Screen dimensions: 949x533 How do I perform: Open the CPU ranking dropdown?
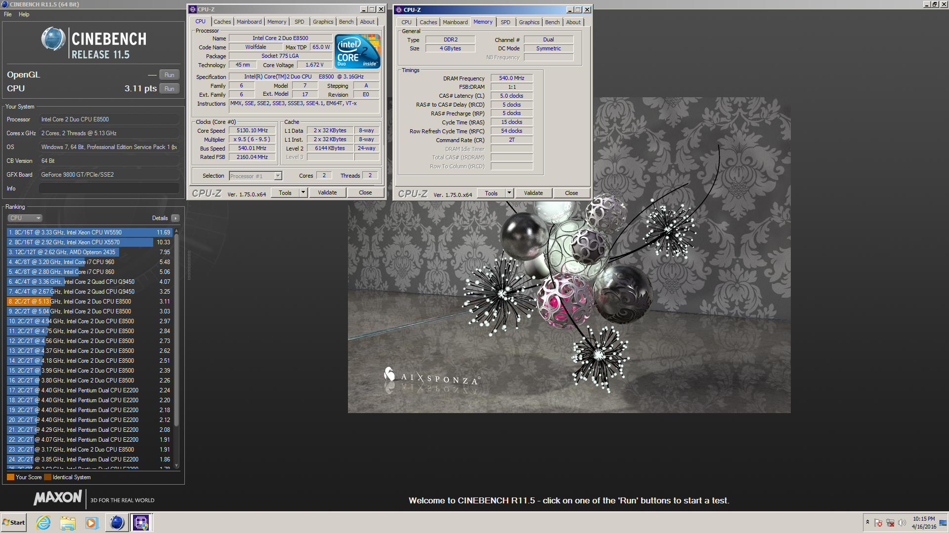[25, 218]
